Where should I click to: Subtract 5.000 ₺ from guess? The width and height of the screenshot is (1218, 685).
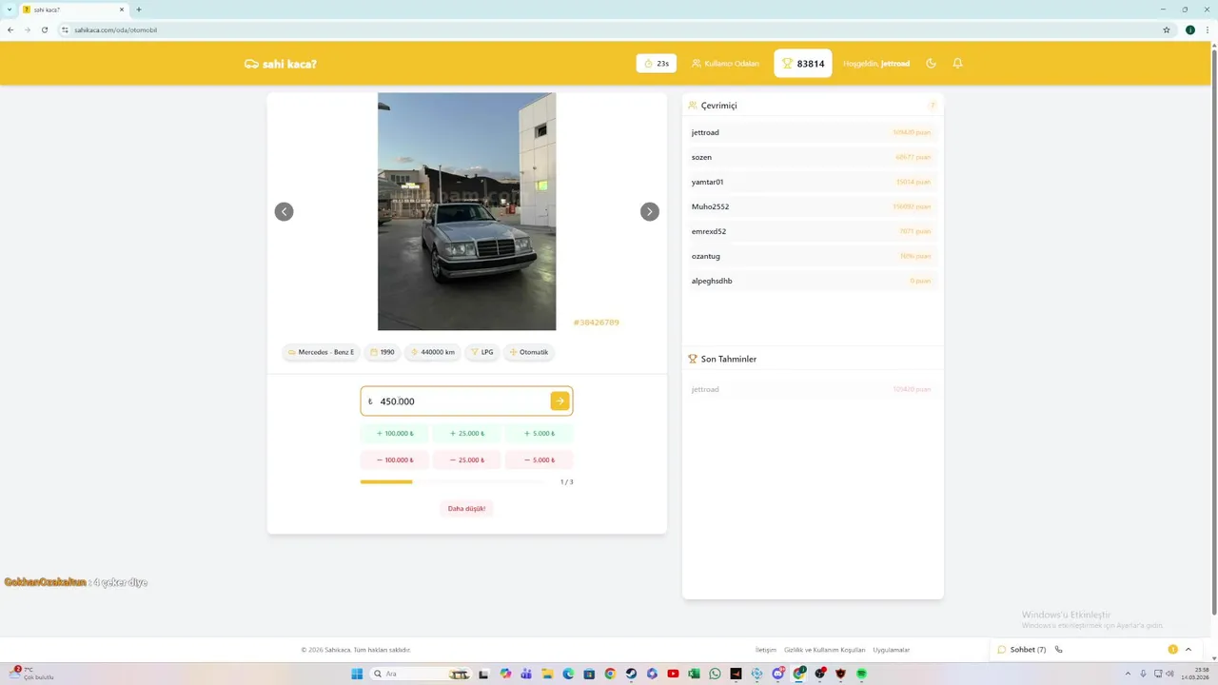tap(540, 460)
